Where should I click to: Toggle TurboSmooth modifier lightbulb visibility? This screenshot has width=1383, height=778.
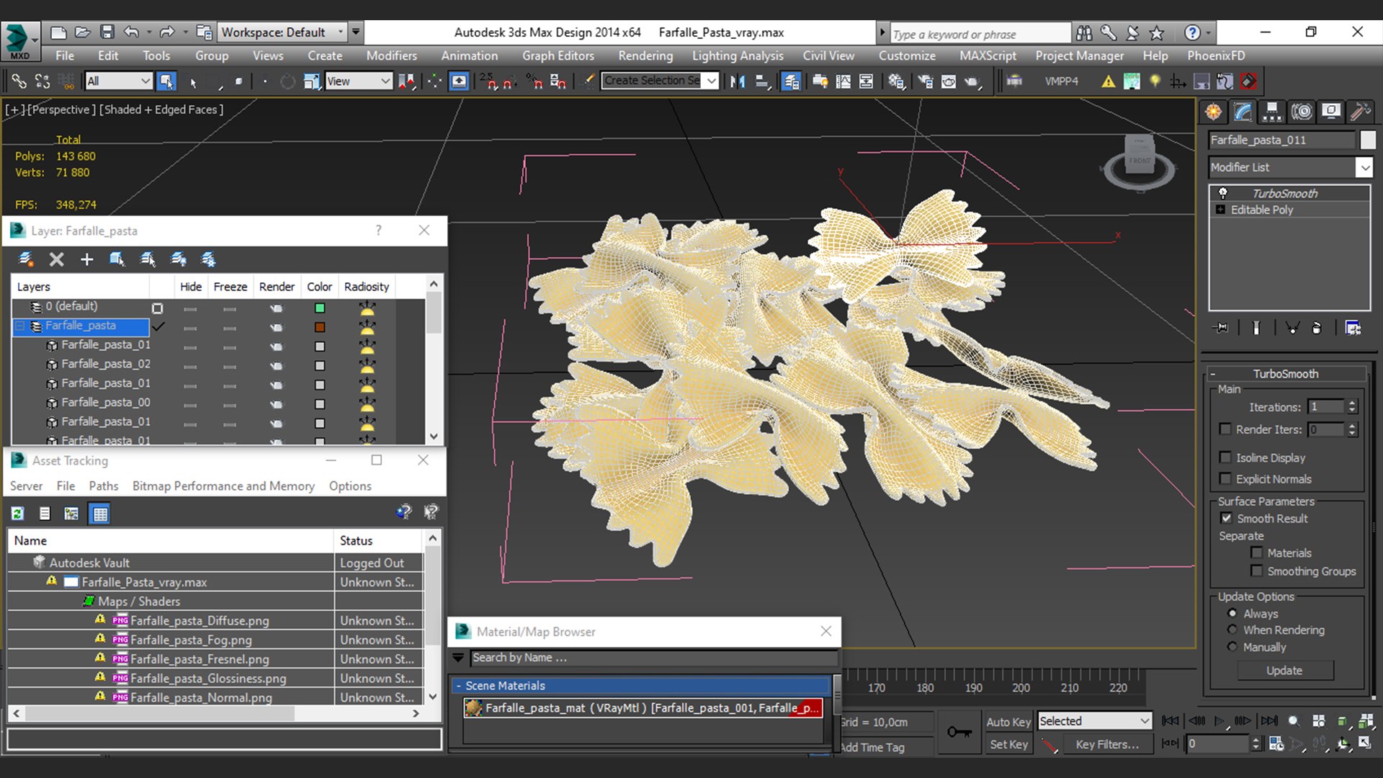pos(1222,193)
